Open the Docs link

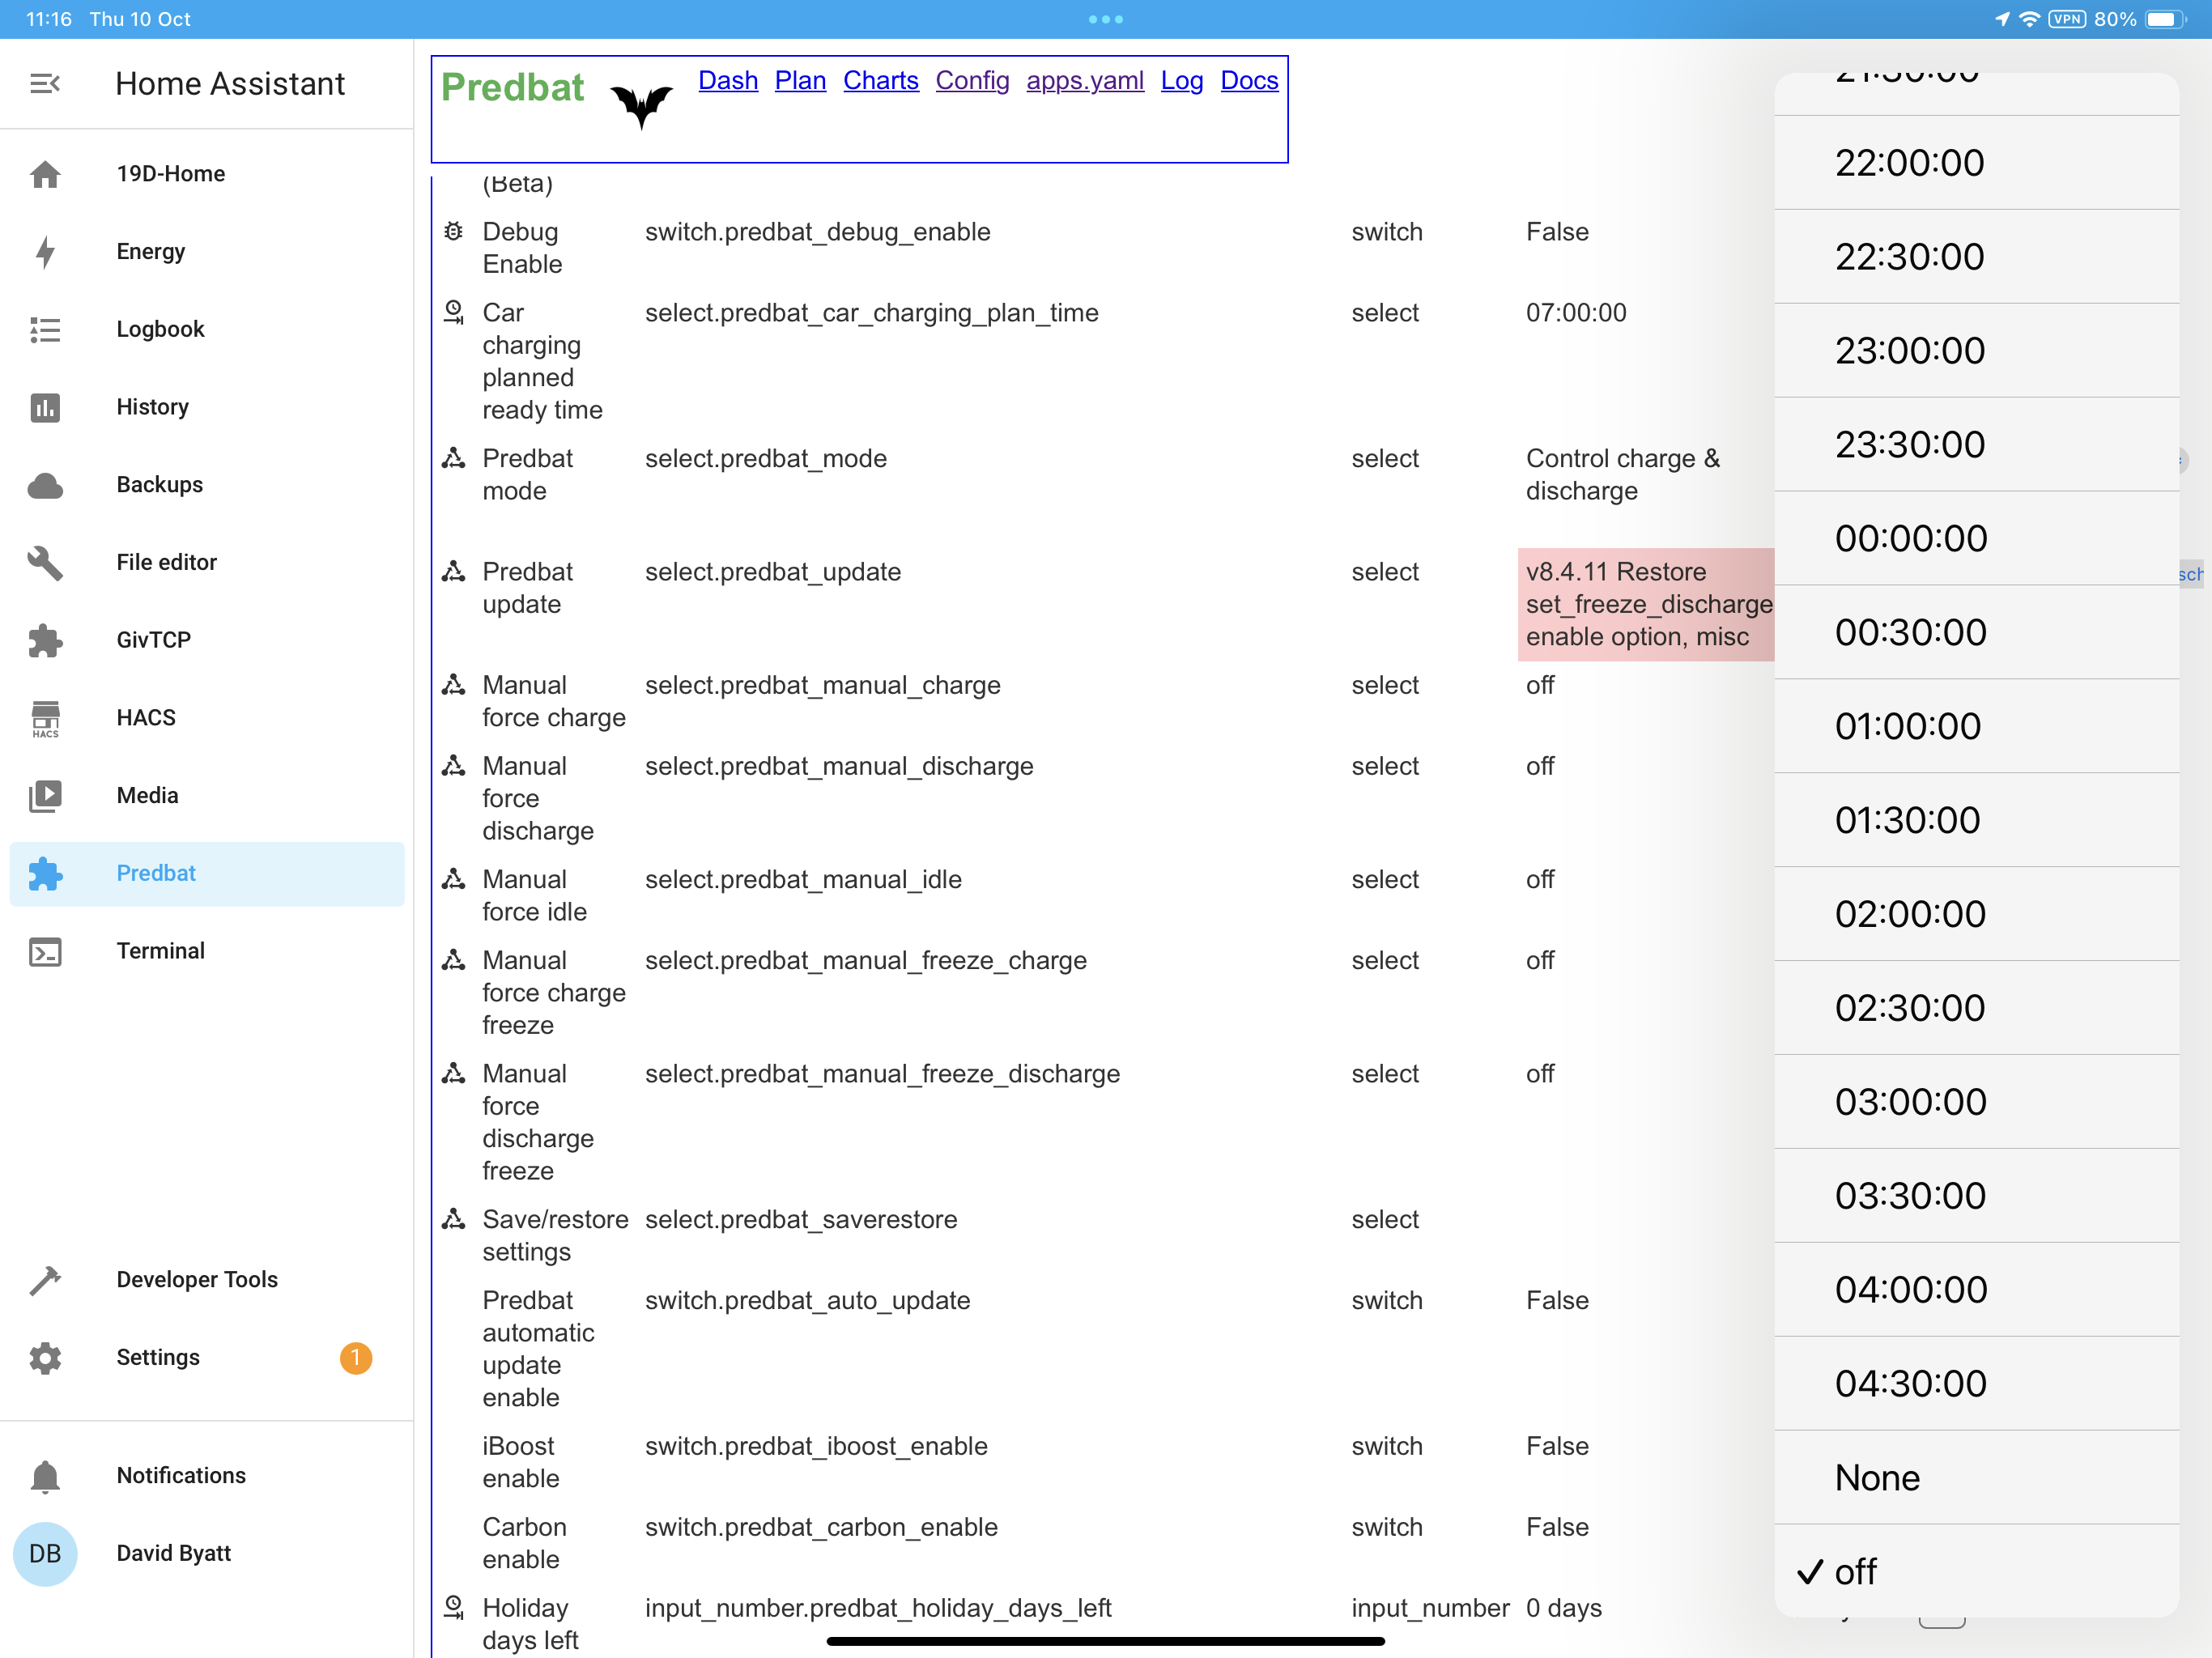pos(1249,80)
